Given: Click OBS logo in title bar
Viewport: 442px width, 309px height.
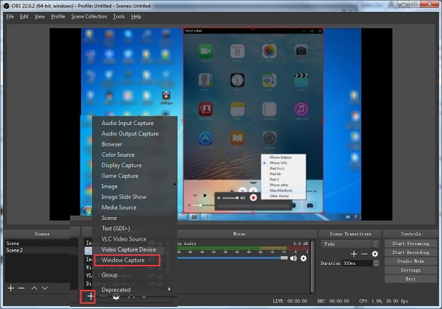Looking at the screenshot, I should click(x=6, y=6).
